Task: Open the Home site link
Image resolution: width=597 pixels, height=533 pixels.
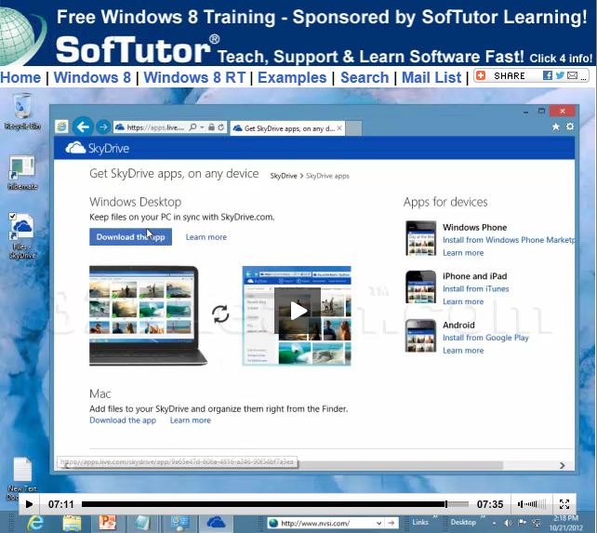Action: (20, 78)
